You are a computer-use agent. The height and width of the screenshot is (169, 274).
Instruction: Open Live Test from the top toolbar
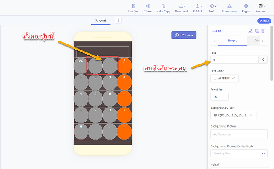click(134, 9)
